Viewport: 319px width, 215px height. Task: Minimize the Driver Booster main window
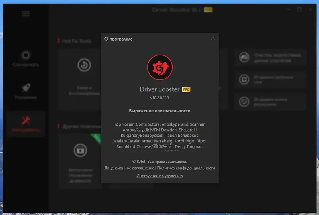pos(288,9)
